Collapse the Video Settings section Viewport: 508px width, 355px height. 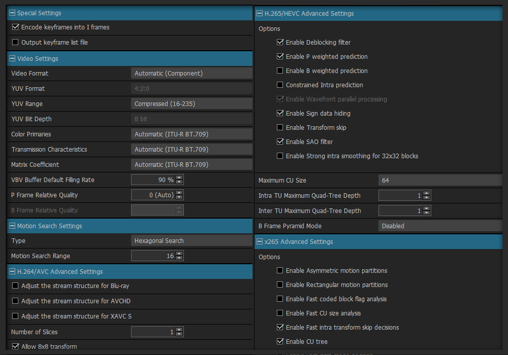(12, 58)
